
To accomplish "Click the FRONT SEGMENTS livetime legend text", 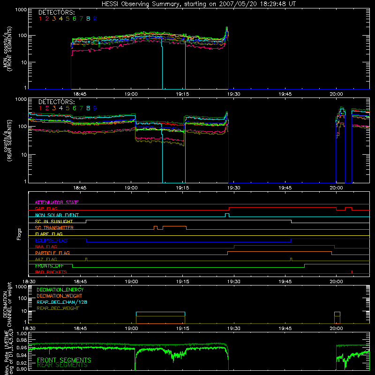I will [64, 360].
